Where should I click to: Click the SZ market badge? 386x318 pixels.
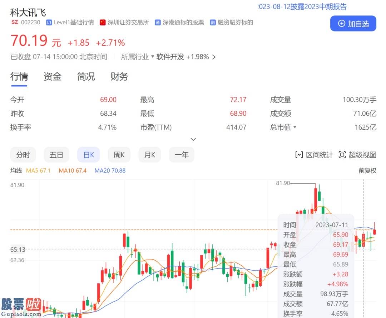point(15,22)
